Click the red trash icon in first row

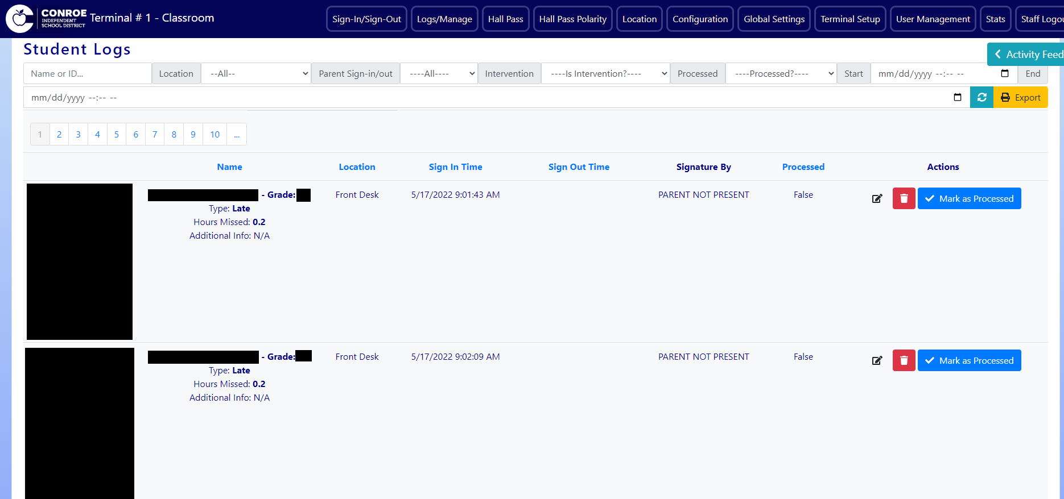pyautogui.click(x=904, y=198)
